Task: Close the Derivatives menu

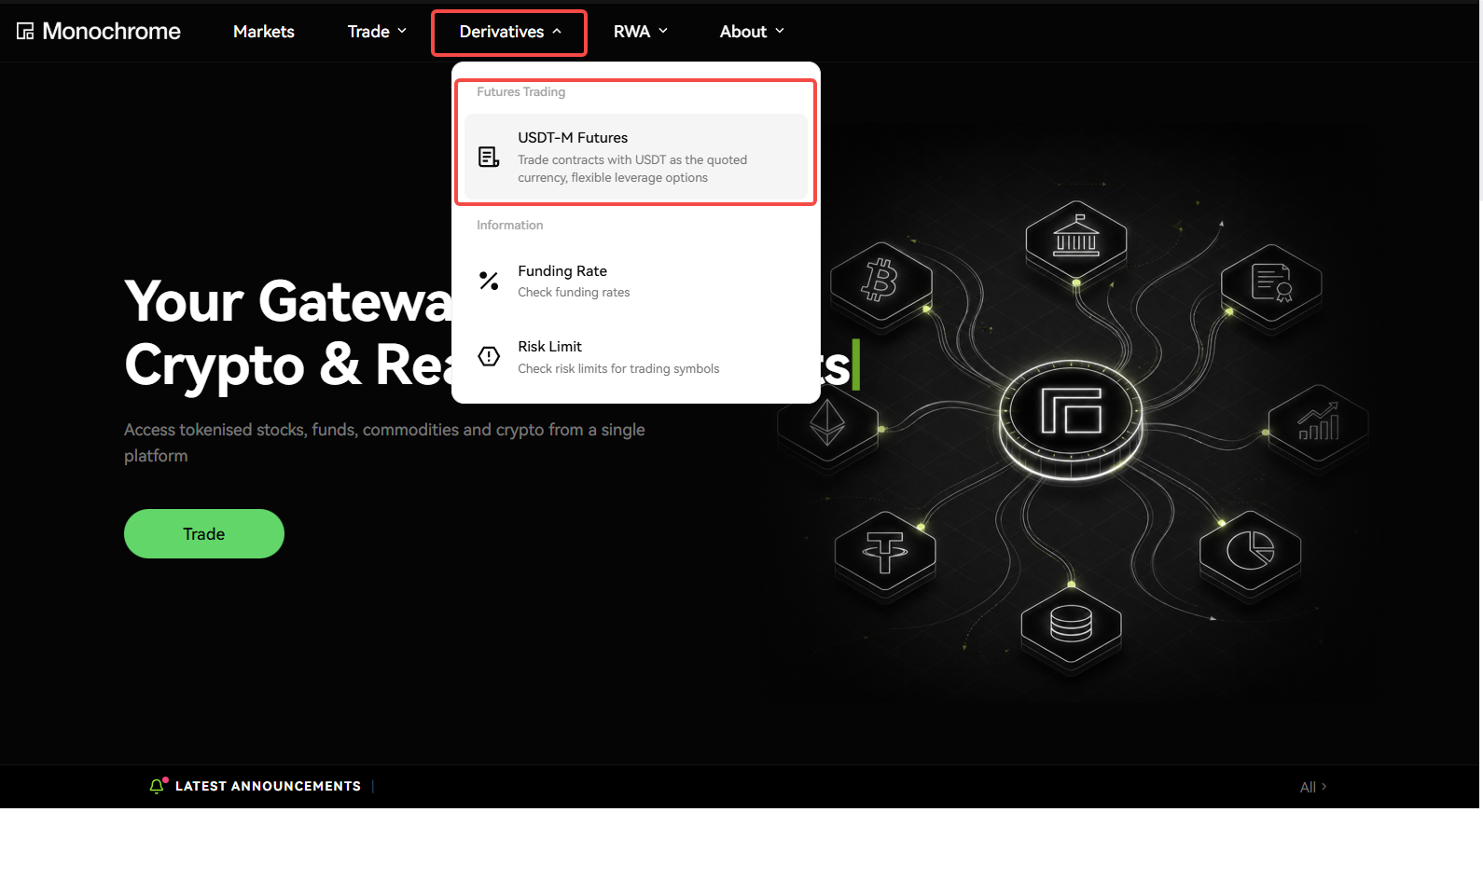Action: click(509, 33)
